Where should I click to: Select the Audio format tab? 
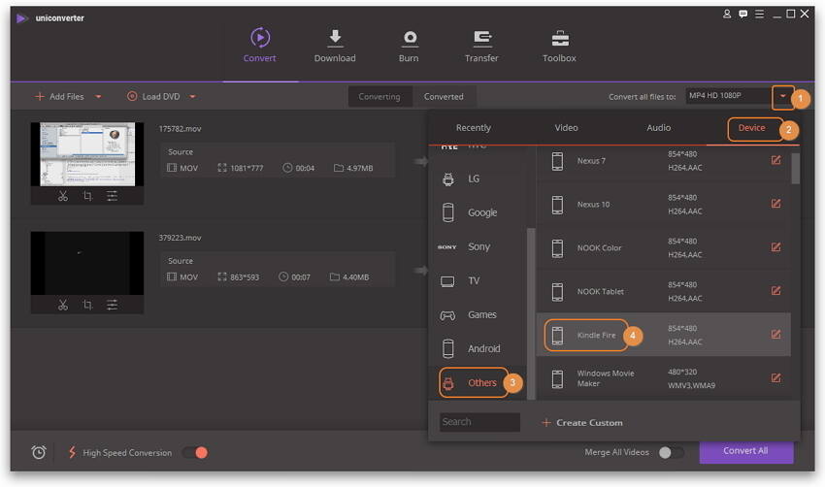(x=658, y=128)
